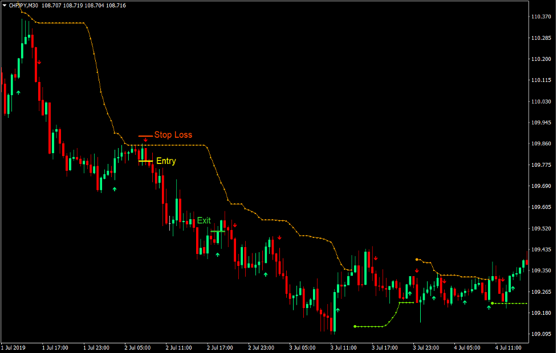
Task: Select the Stop Loss text label
Action: (x=173, y=135)
